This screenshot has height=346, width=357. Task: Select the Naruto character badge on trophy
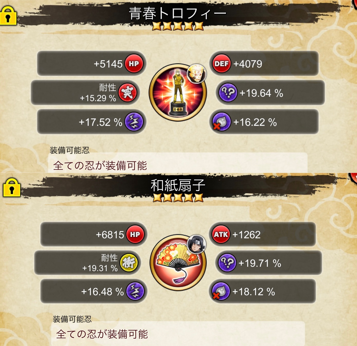click(197, 73)
